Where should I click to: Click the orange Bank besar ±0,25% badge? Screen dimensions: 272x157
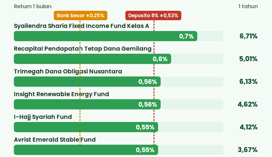click(x=81, y=16)
